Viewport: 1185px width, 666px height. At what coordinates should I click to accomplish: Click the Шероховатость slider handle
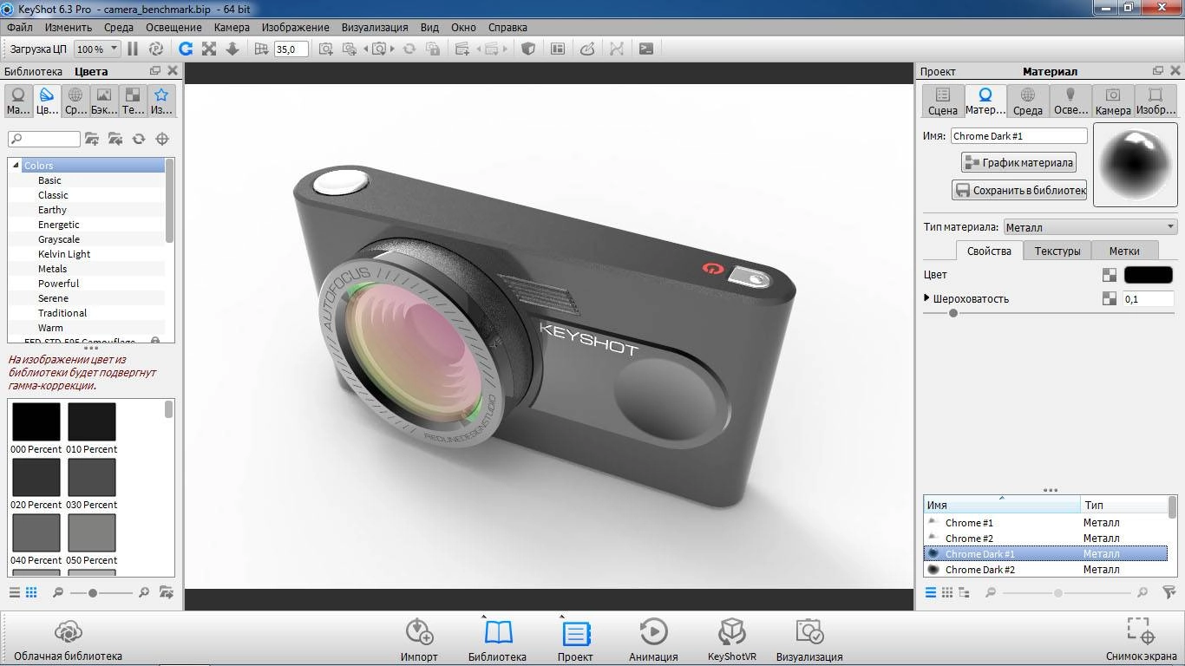(x=953, y=313)
